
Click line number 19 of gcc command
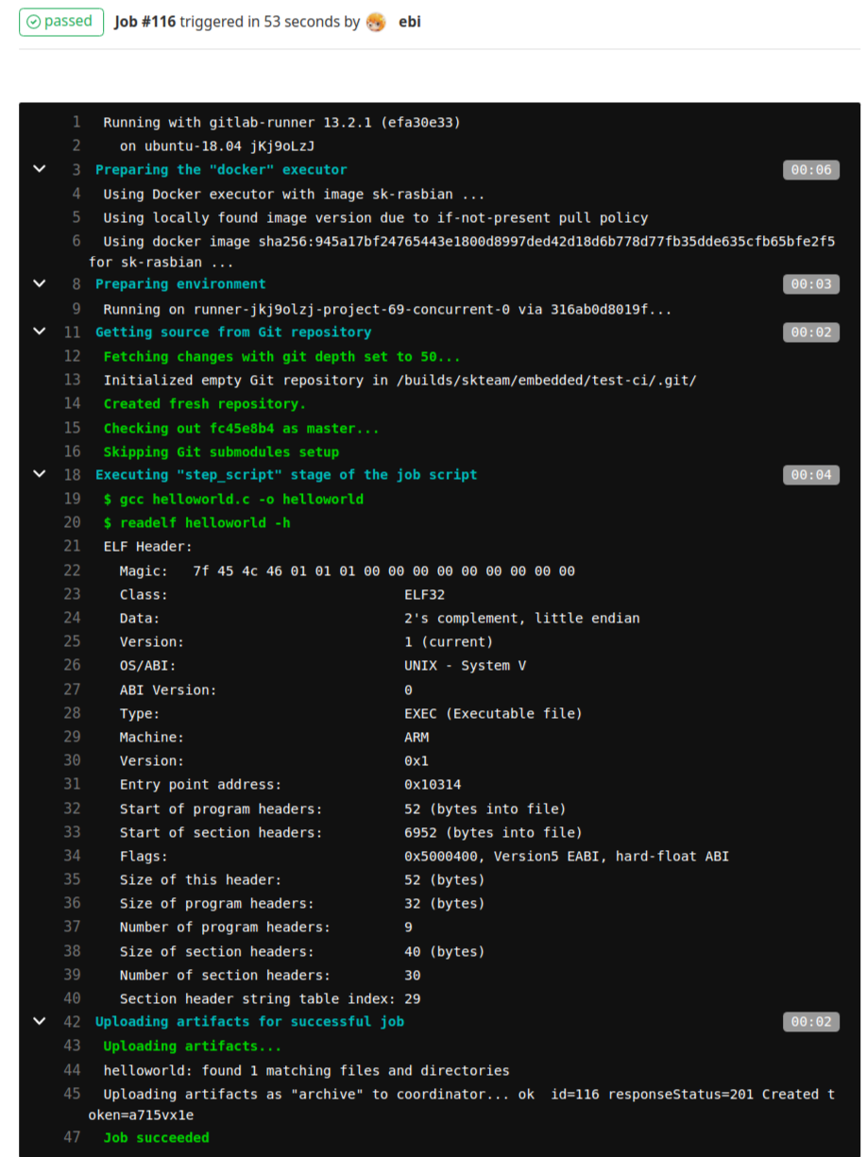(x=73, y=499)
